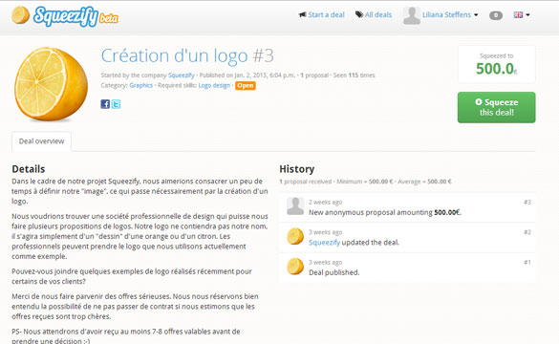Click the orange Open status badge
The height and width of the screenshot is (344, 559).
click(x=246, y=86)
